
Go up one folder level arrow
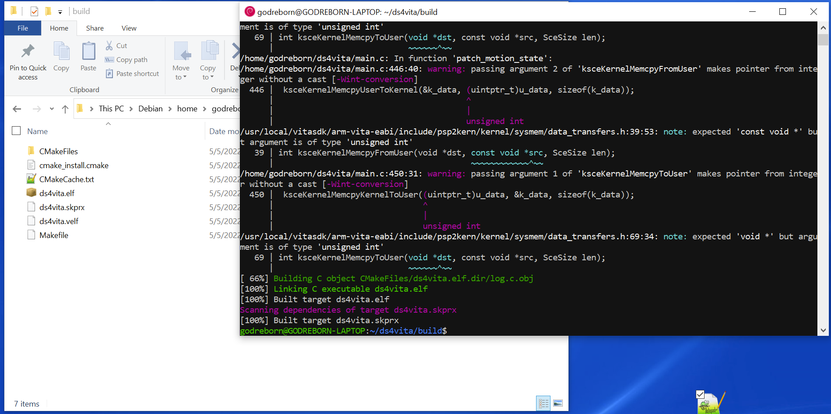coord(65,109)
